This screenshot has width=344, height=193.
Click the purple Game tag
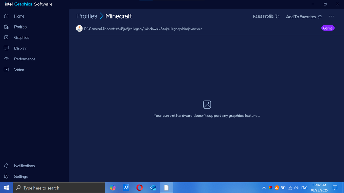click(328, 28)
